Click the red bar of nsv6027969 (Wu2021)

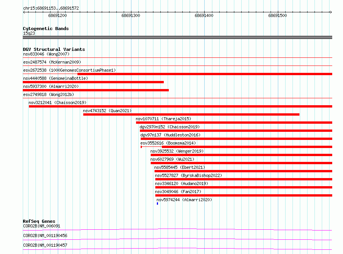pos(241,163)
